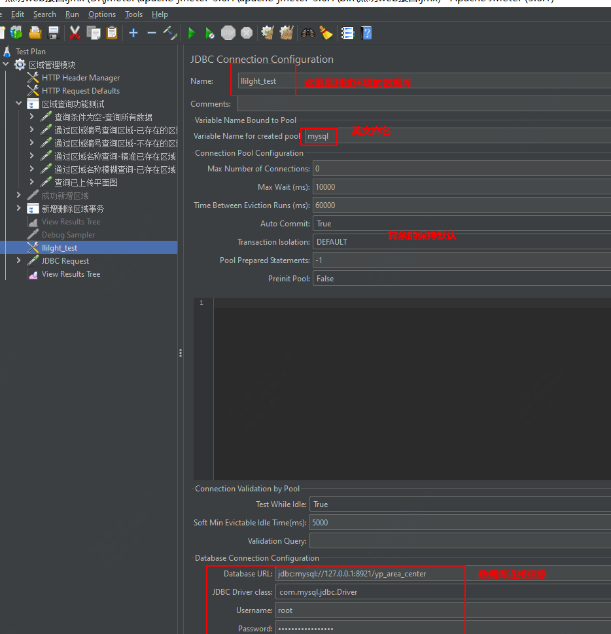Click the Max Number of Connections field

[462, 169]
